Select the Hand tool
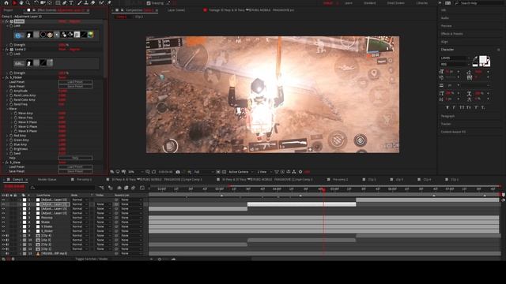 click(21, 3)
